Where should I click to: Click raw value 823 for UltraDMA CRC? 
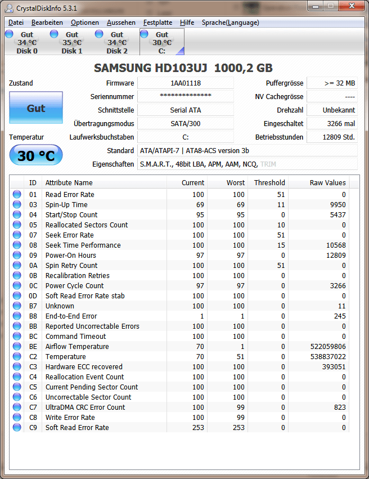tap(340, 407)
